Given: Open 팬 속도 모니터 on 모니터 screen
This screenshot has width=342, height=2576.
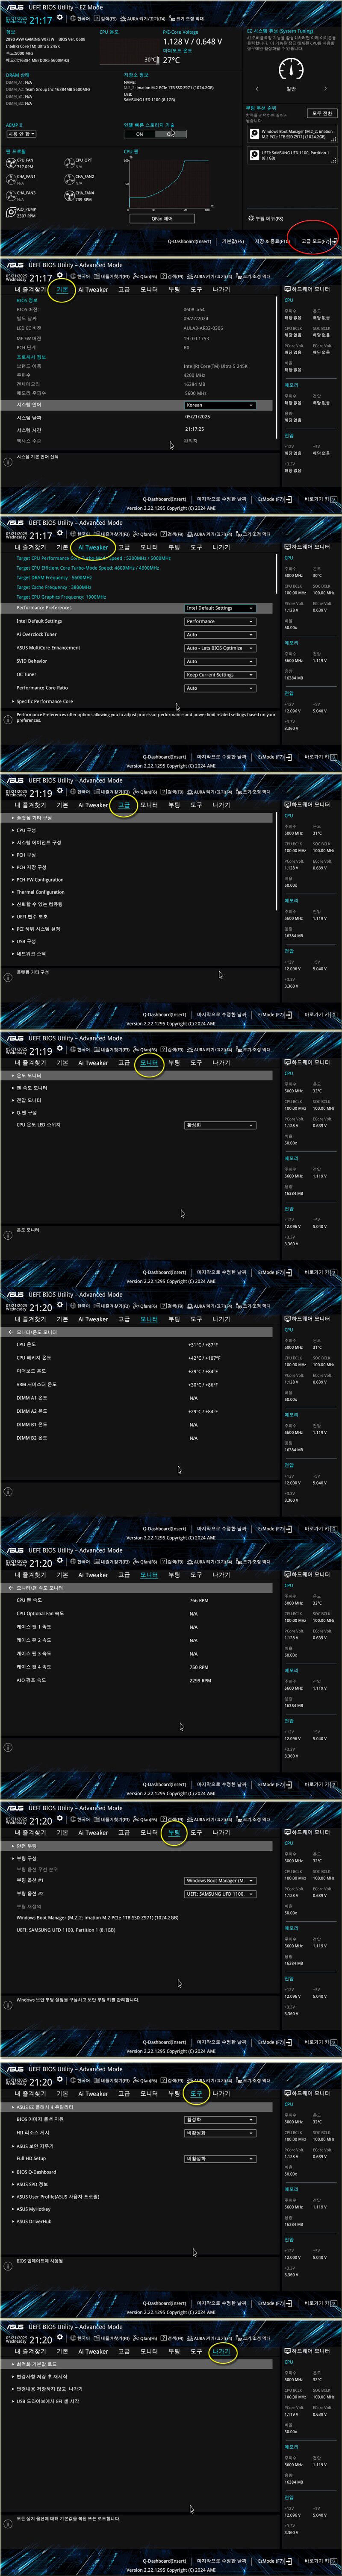Looking at the screenshot, I should click(31, 1087).
